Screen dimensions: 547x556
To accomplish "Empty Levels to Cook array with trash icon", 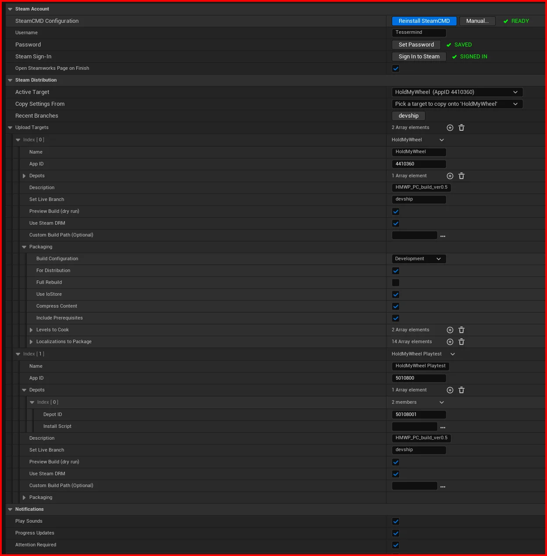I will (461, 330).
